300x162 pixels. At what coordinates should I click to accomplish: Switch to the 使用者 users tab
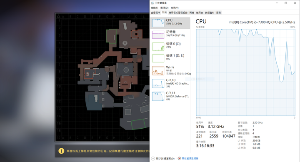[199, 12]
